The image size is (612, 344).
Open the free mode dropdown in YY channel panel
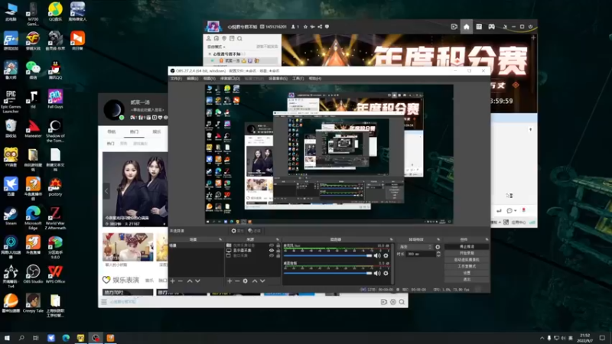click(x=216, y=47)
